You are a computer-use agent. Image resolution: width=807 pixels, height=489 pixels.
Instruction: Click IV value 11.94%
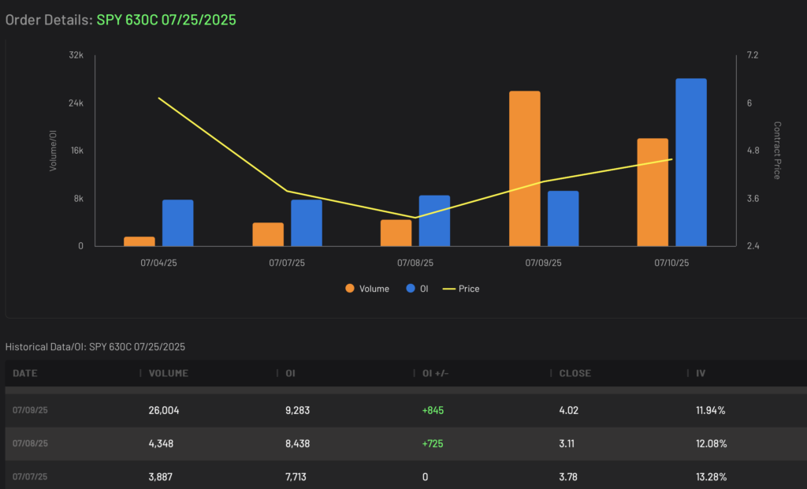(x=710, y=410)
